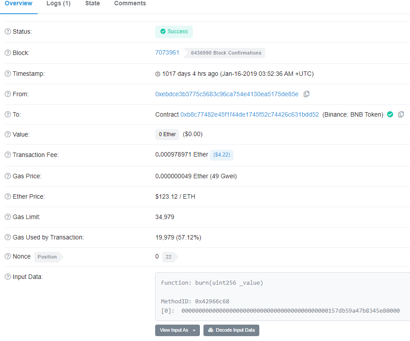Click the help icon beside Transaction Fee
The image size is (410, 341).
8,155
